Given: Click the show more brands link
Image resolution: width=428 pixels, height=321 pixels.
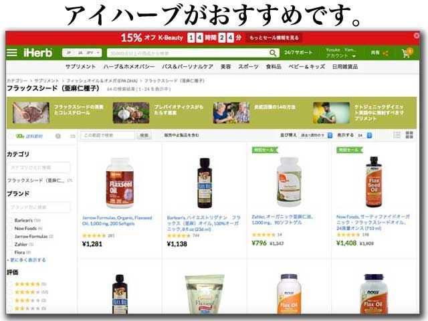Looking at the screenshot, I should point(27,260).
